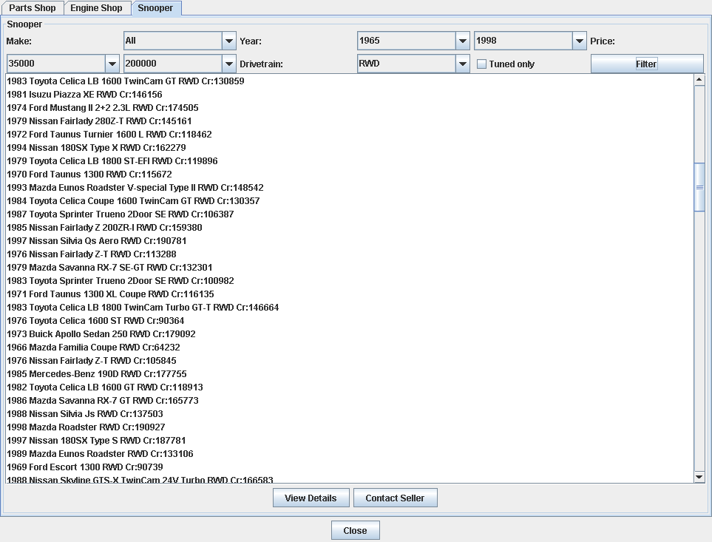712x542 pixels.
Task: Open the Drivetrain dropdown showing RWD
Action: click(413, 64)
